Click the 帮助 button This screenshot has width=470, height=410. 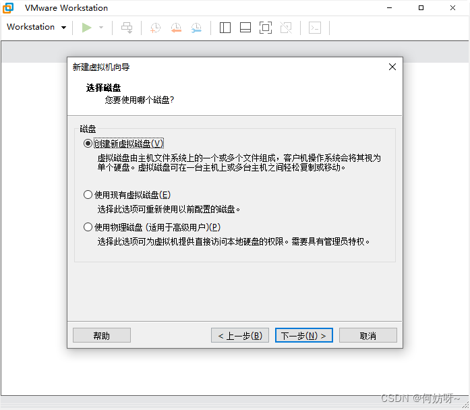(102, 335)
